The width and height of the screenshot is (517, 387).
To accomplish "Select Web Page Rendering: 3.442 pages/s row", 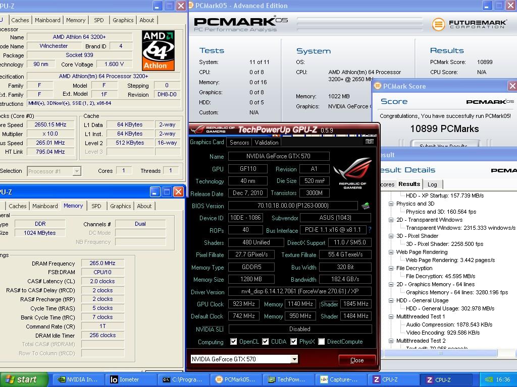I will coord(450,260).
